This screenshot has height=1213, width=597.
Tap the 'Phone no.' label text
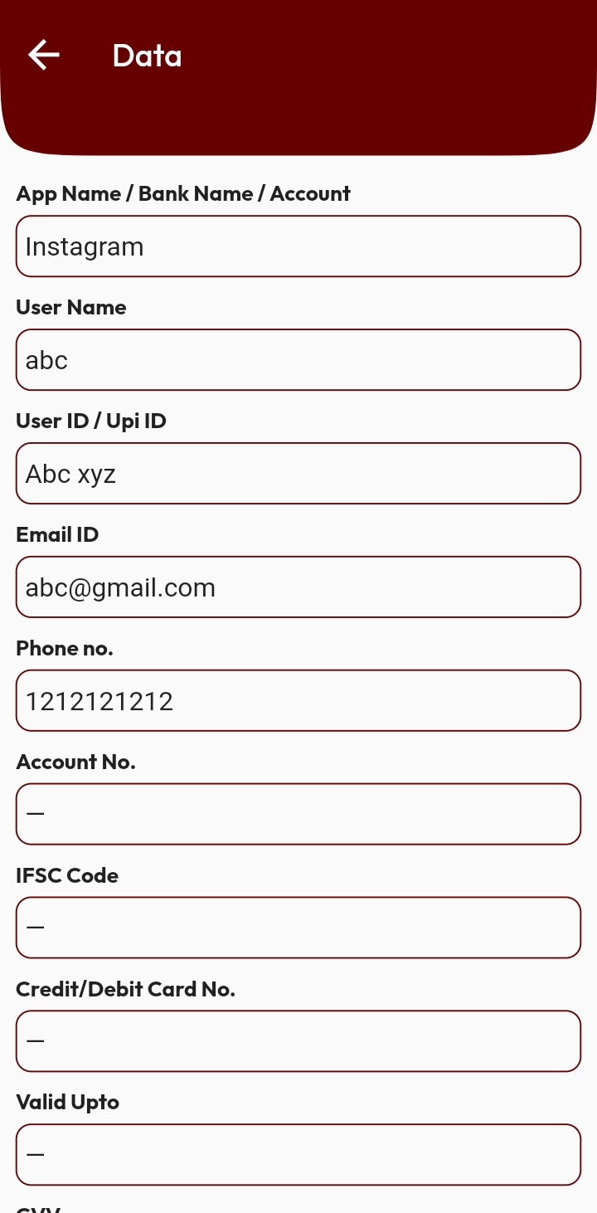[65, 648]
